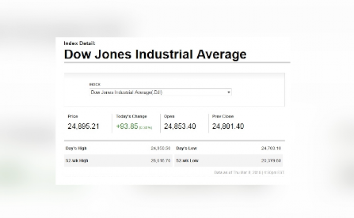Click the Day's High value 24,950.50
This screenshot has height=218, width=354.
(x=160, y=148)
